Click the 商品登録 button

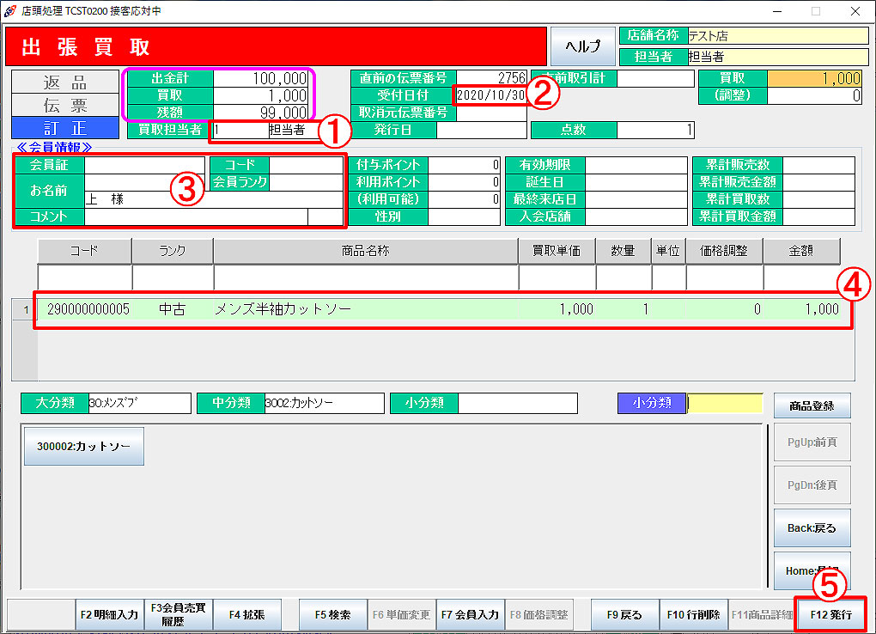(x=812, y=405)
